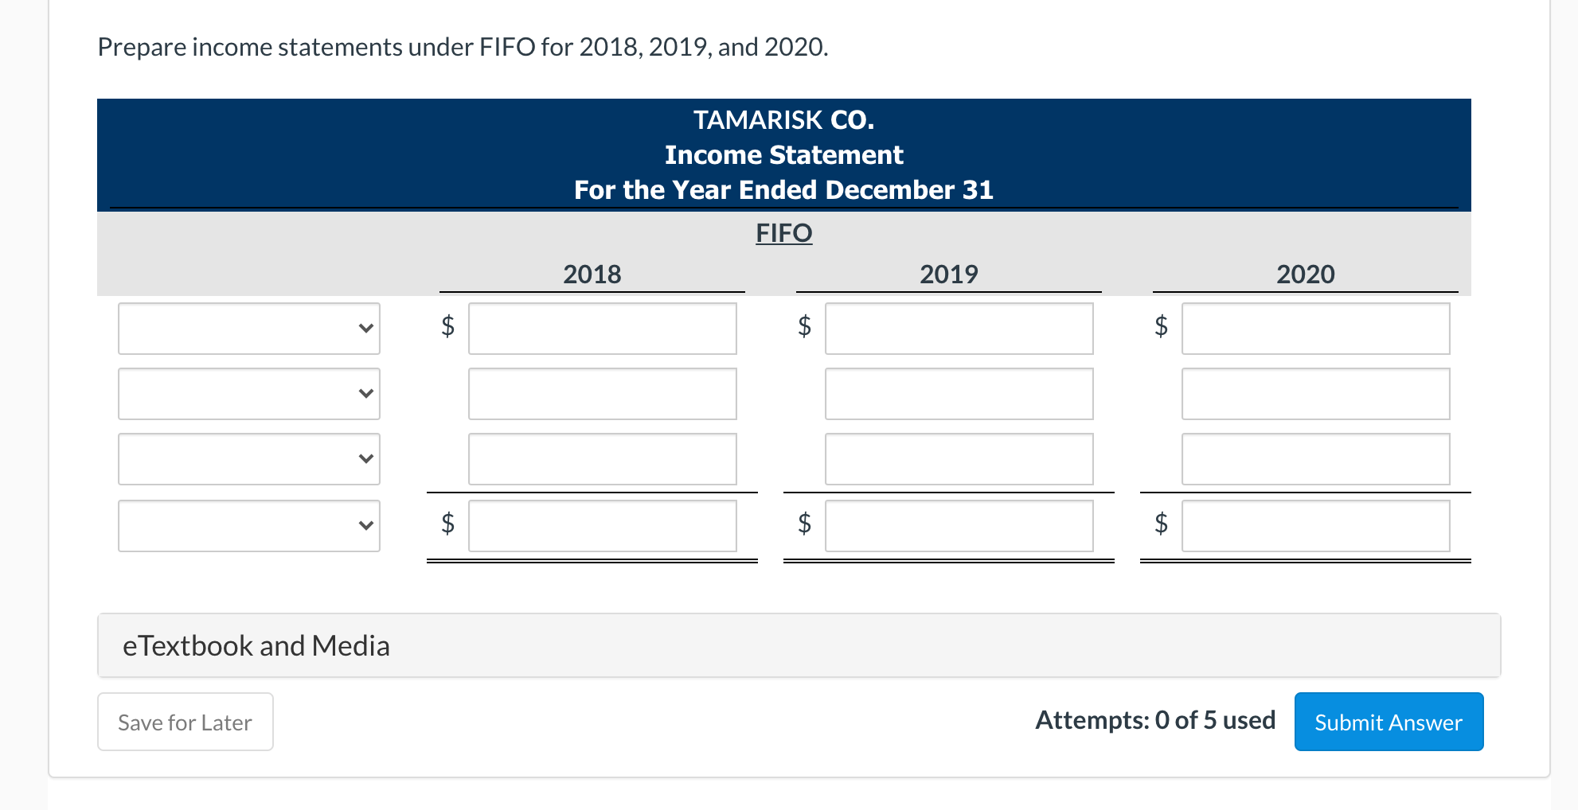Screen dimensions: 1578x810
Task: Click the third 2018 amount input box
Action: tap(602, 458)
